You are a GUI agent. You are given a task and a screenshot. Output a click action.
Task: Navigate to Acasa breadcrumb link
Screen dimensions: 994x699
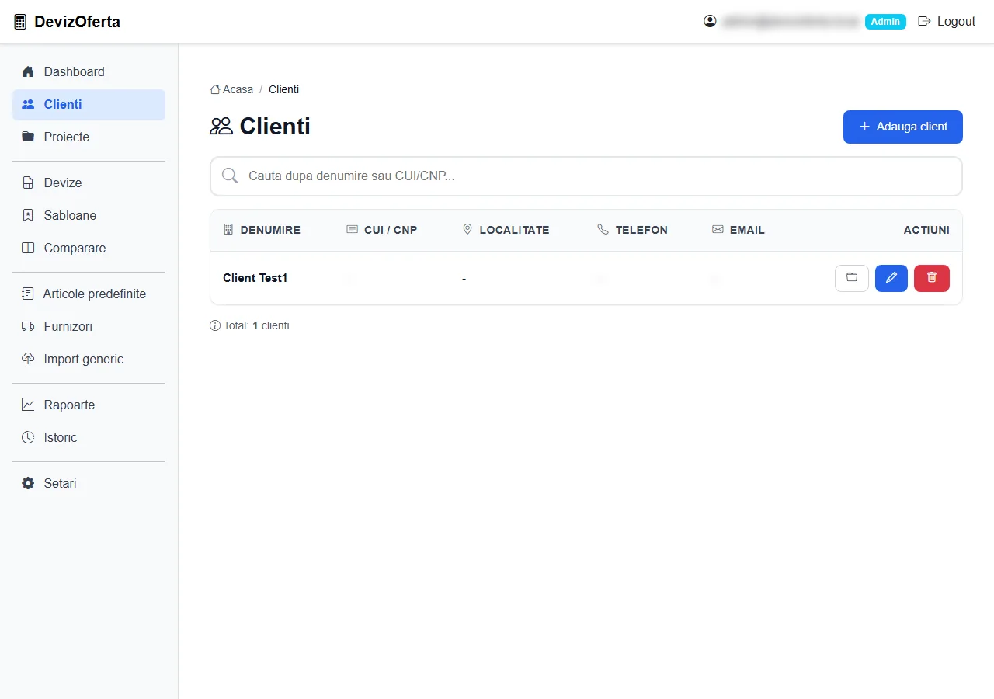[231, 89]
